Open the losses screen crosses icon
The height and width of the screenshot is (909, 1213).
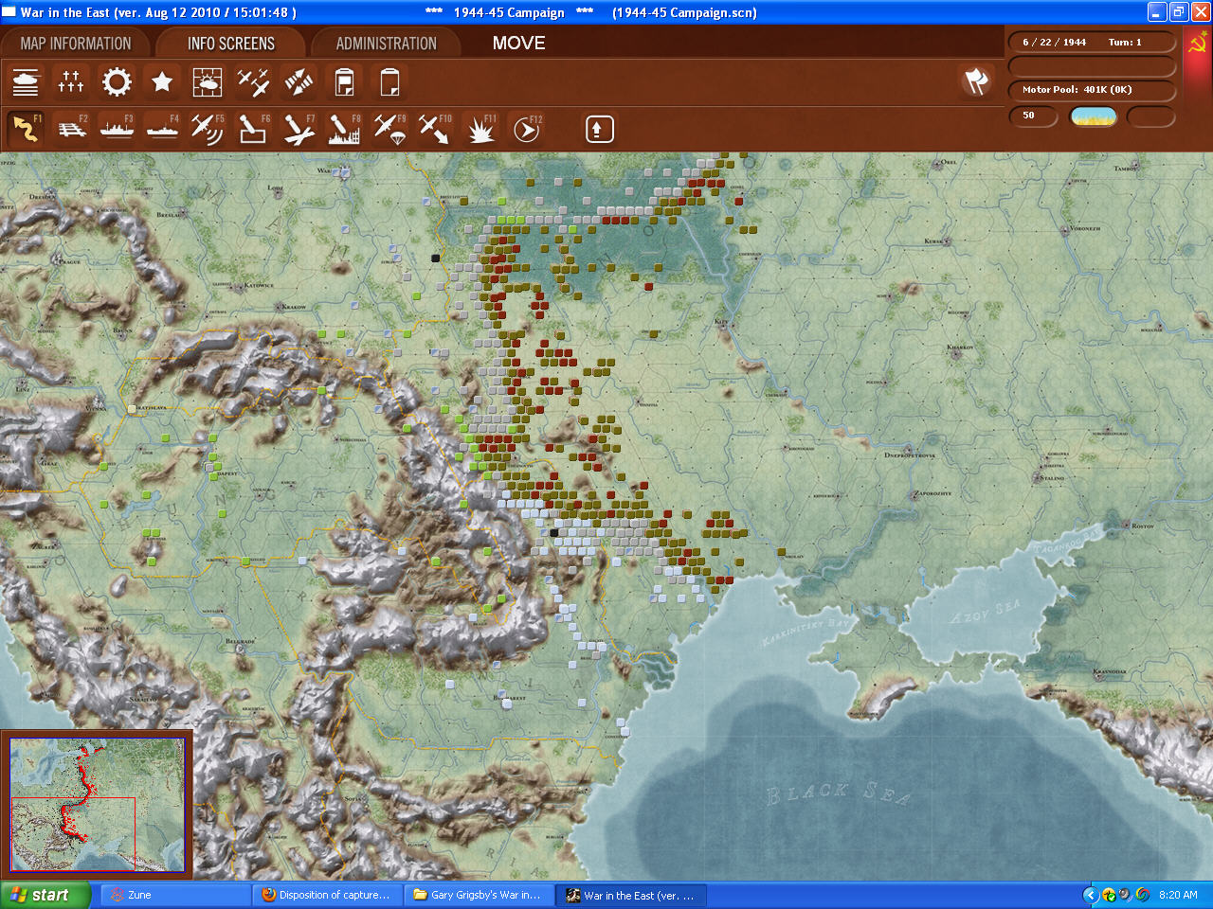(71, 82)
